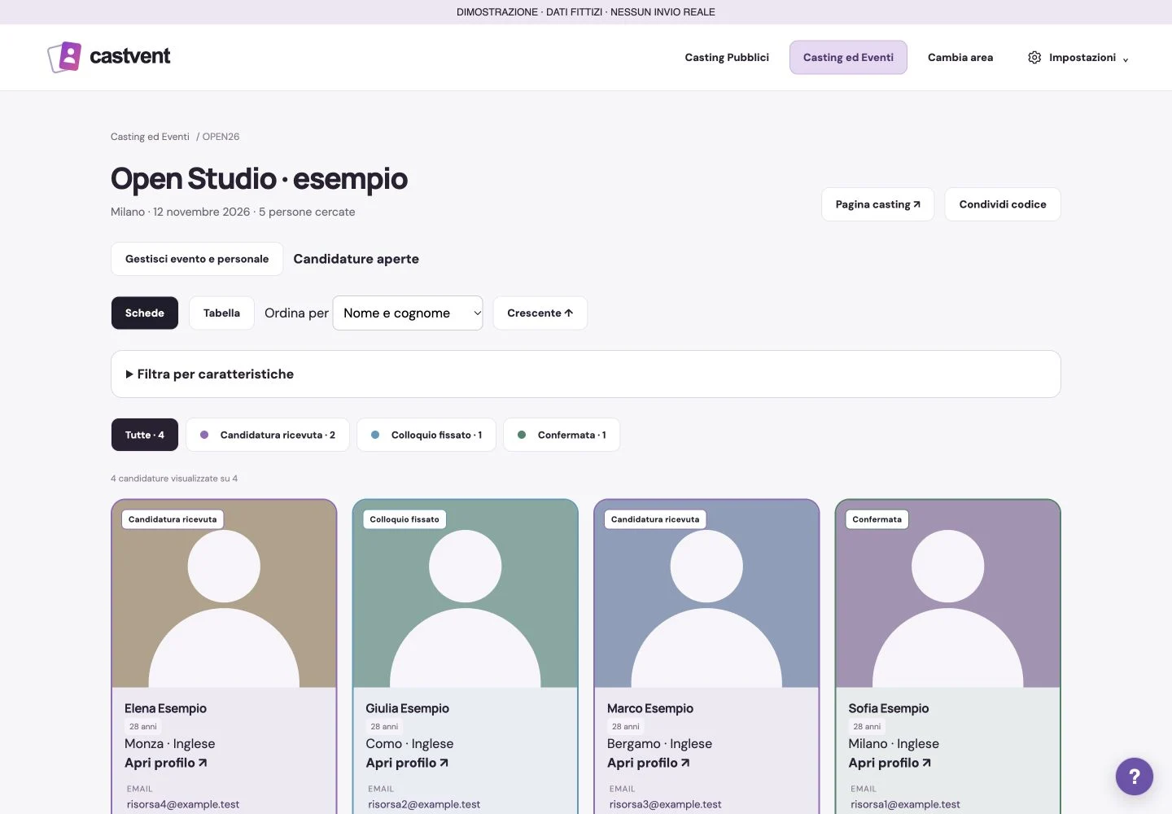Open the Pagina casting button

[x=877, y=204]
